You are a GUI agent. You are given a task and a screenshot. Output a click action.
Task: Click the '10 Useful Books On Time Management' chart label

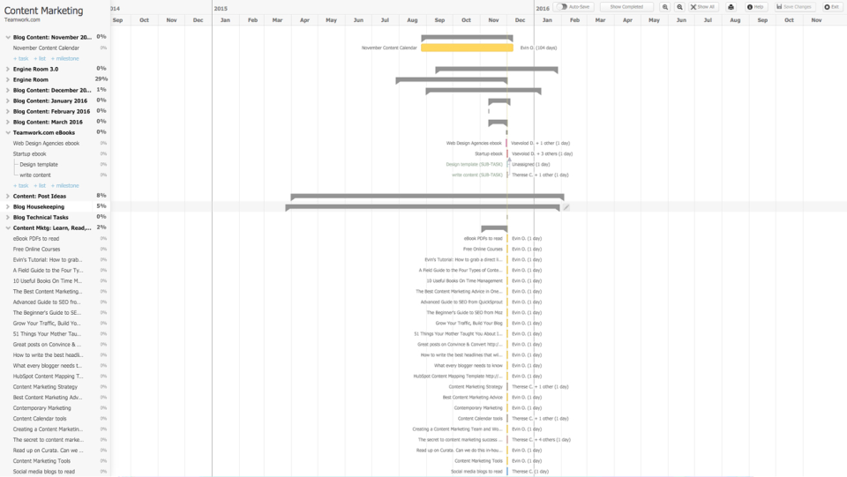tap(465, 281)
